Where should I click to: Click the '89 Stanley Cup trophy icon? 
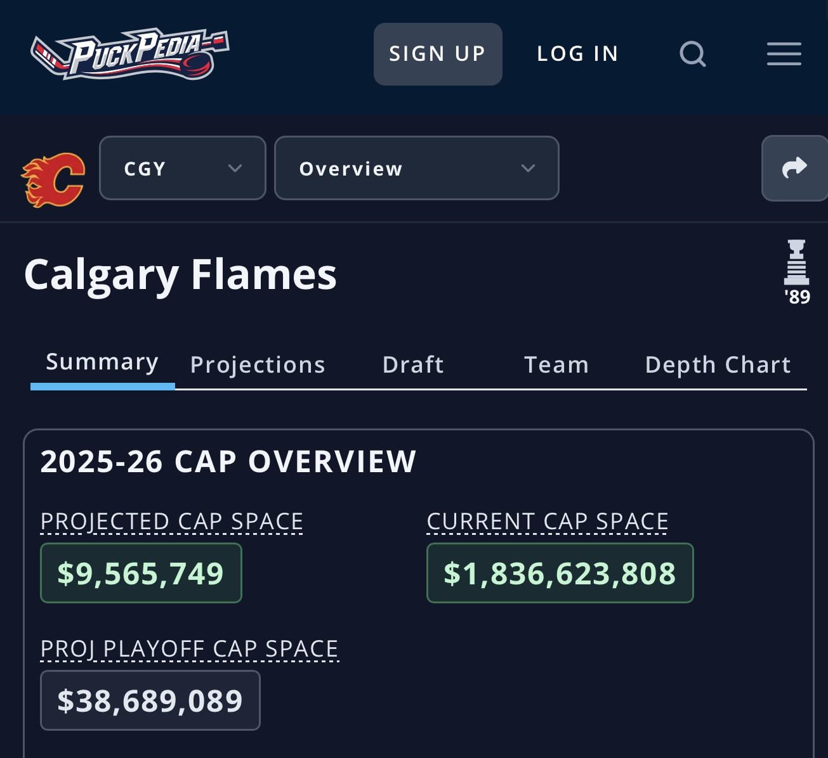(796, 271)
